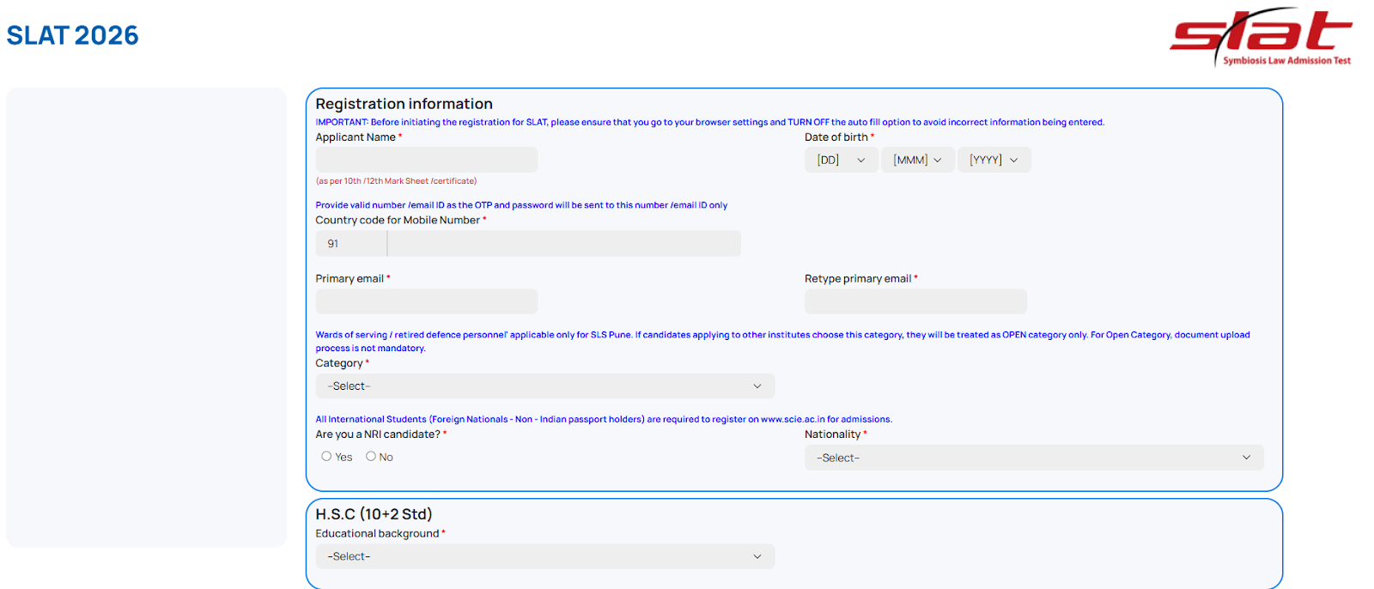Click the SLAT logo image
The height and width of the screenshot is (589, 1374).
1261,37
